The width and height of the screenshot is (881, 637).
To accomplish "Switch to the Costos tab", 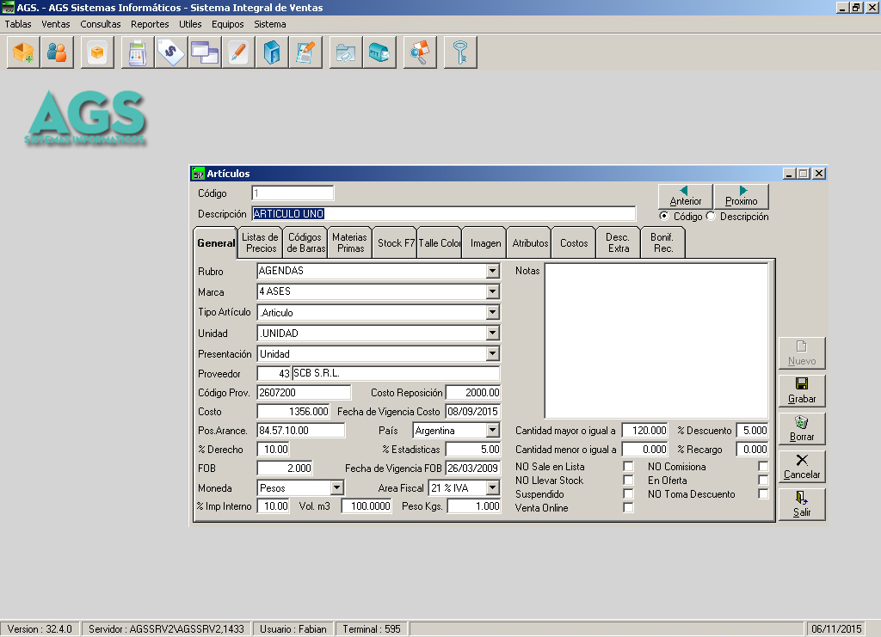I will pos(574,243).
